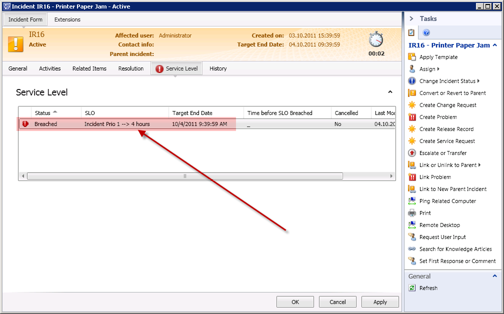
Task: Click the Create Problem icon
Action: [412, 117]
